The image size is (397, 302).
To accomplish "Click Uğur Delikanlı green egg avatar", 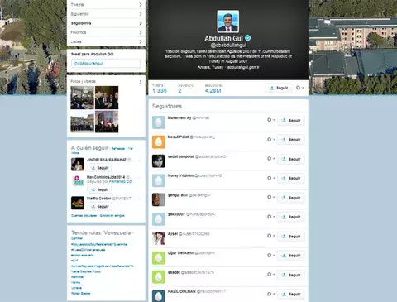I will pos(159,257).
